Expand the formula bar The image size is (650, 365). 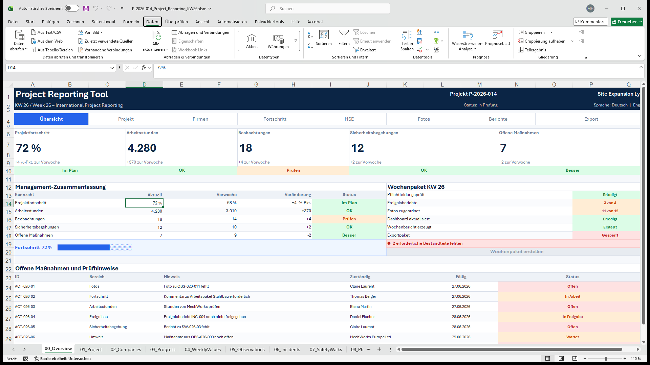[641, 67]
